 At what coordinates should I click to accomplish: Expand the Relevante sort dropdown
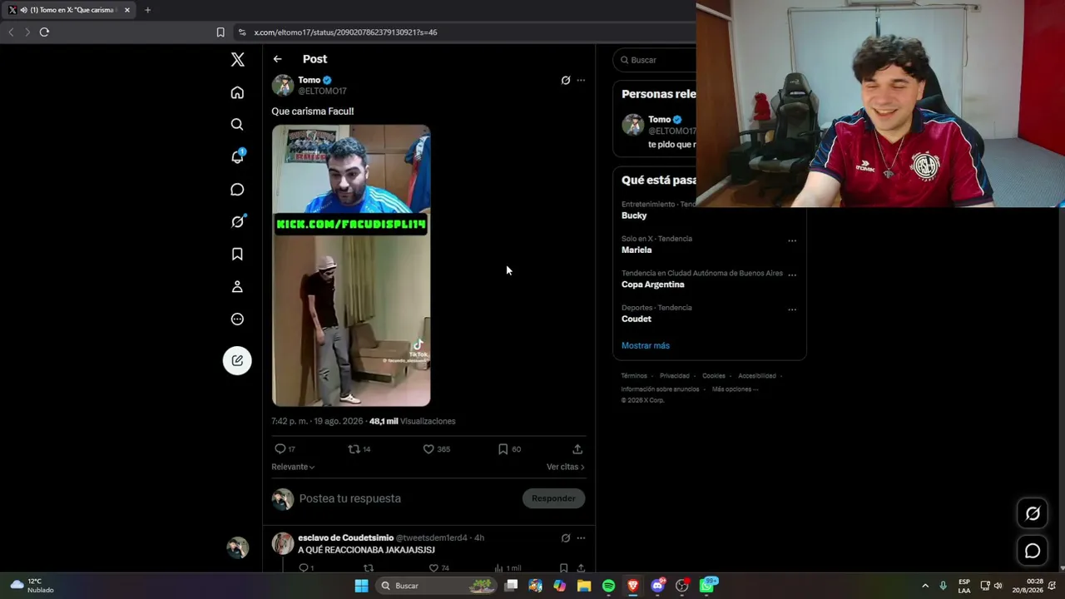click(293, 467)
